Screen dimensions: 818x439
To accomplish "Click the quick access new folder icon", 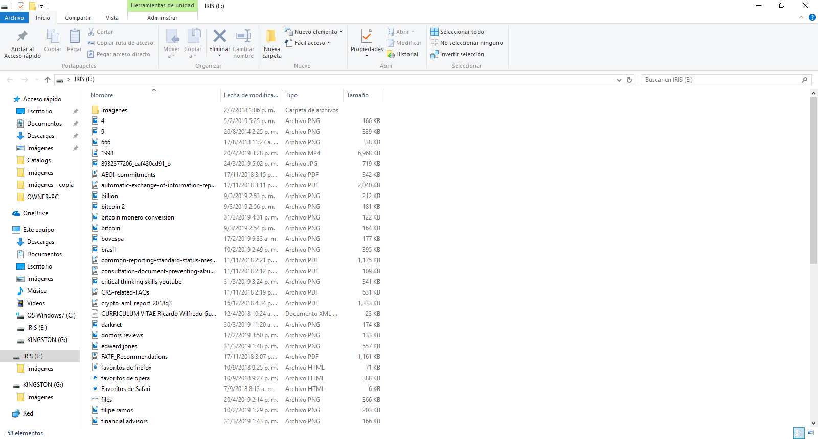I will tap(32, 6).
